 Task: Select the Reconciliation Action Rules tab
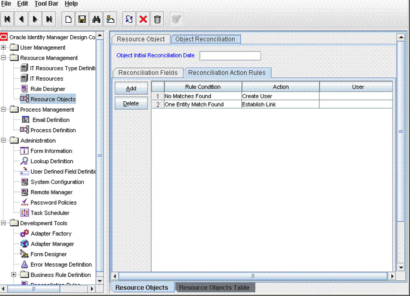[x=227, y=73]
